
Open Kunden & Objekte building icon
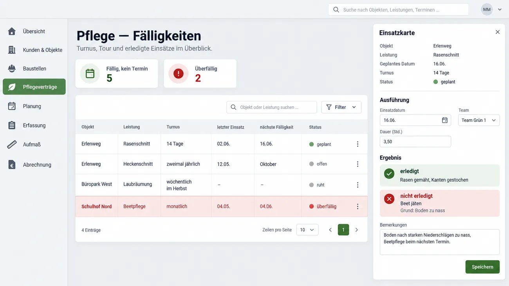click(x=12, y=50)
